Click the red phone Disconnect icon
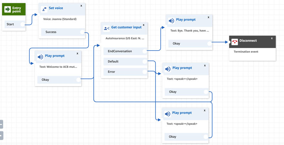Screen dimensions: 284x145 point(235,42)
